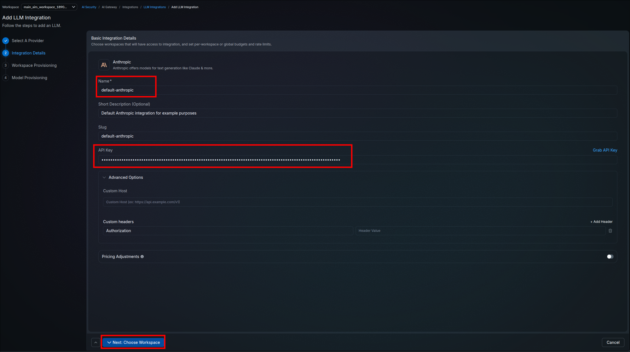Click the Custom Host input field
630x352 pixels.
[357, 202]
